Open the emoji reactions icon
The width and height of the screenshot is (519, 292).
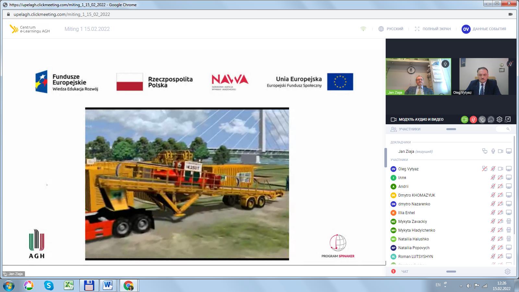[x=491, y=119]
